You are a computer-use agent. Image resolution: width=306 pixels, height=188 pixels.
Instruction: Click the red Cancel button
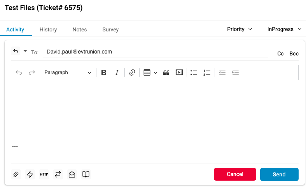point(235,174)
